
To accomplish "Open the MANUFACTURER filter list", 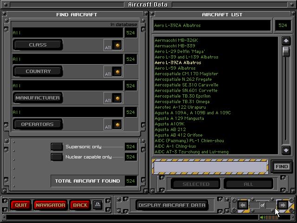I will (38, 98).
